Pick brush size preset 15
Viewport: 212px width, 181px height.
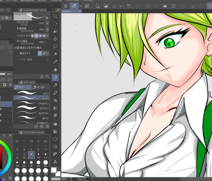38,155
